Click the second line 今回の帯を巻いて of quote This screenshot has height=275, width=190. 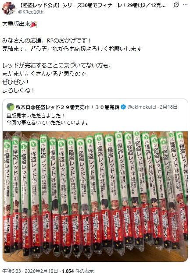[47, 123]
